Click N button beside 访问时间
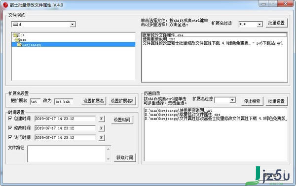This screenshot has width=296, height=186. point(101,138)
